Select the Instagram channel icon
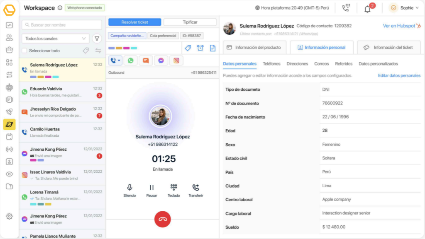425x239 pixels. click(x=176, y=60)
